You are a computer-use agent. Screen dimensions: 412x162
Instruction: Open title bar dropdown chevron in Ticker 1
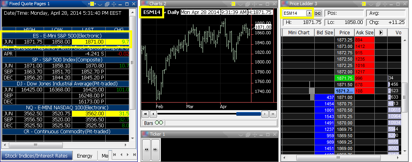pos(241,134)
